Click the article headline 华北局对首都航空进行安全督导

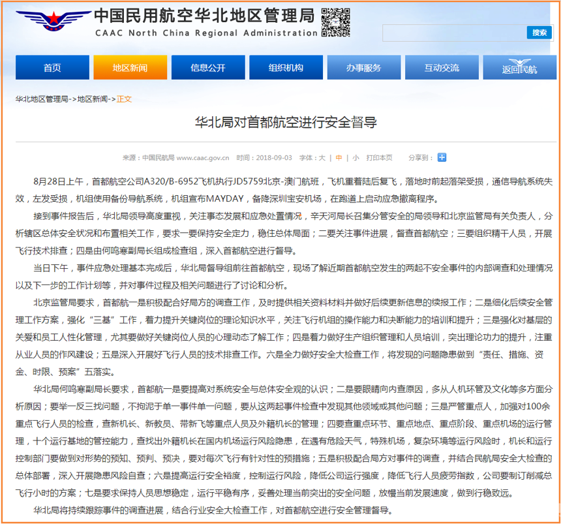tap(286, 123)
